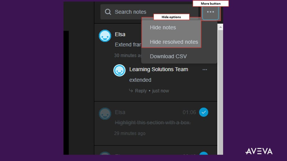Choose Hide resolved notes option
Screen dimensions: 287x161
pos(174,42)
